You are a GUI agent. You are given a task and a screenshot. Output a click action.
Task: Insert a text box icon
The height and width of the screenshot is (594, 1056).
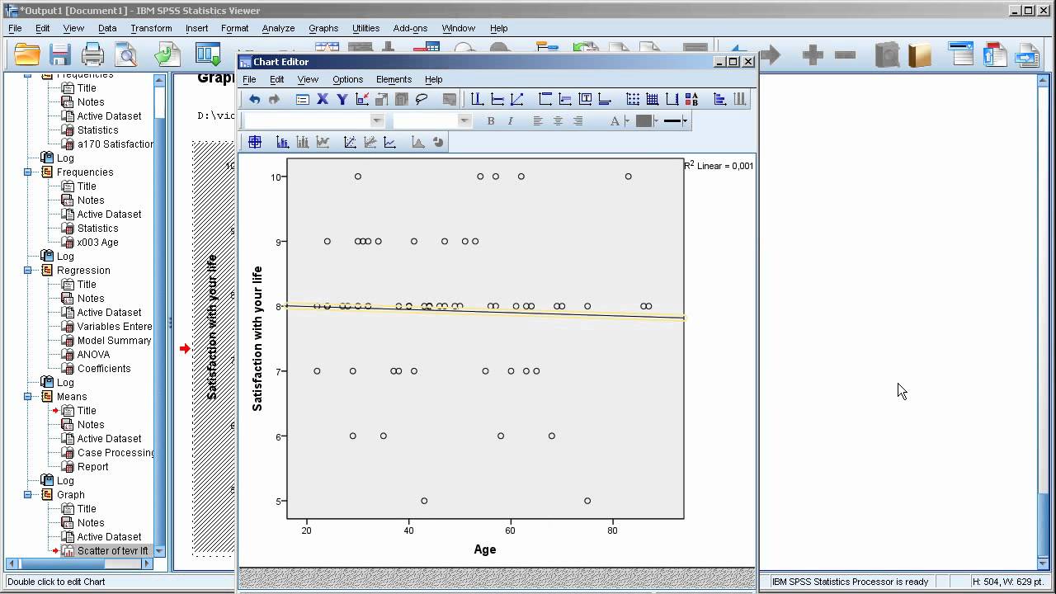click(585, 99)
